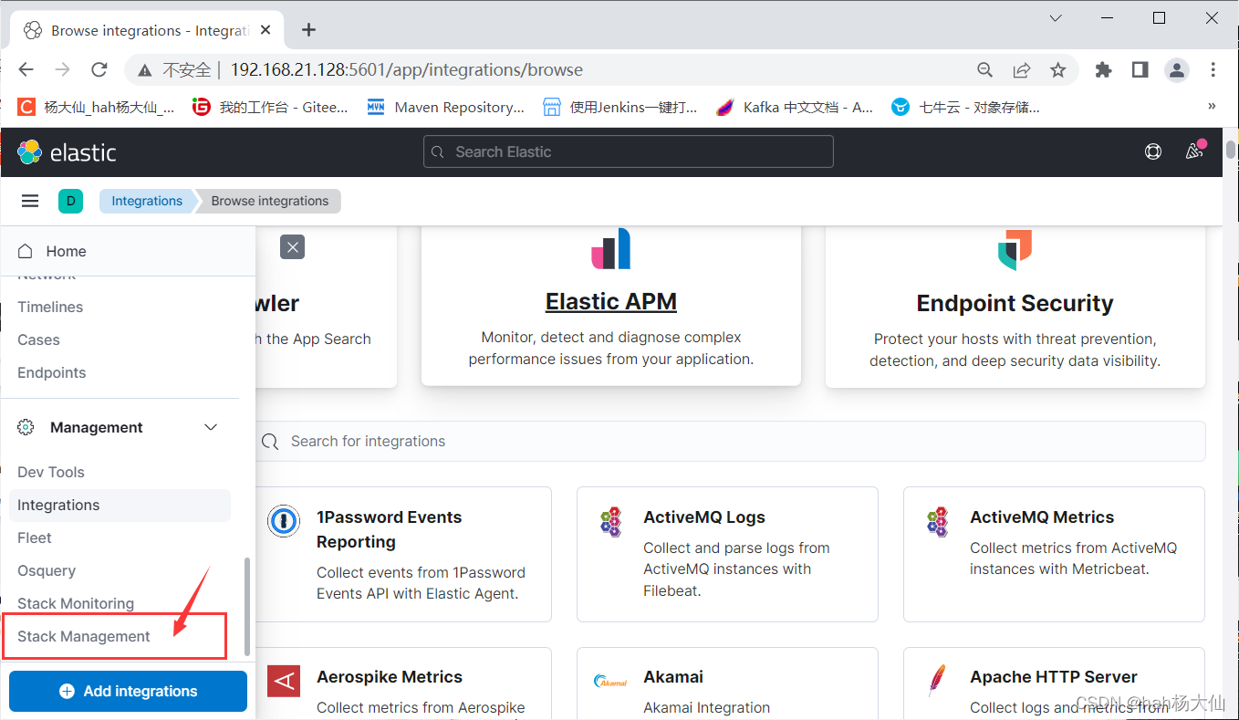This screenshot has height=720, width=1239.
Task: Open the Elastic APM title link
Action: pos(611,301)
